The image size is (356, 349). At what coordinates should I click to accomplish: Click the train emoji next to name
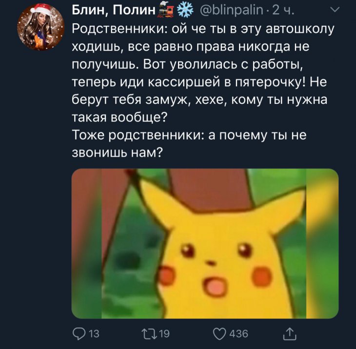click(x=165, y=11)
